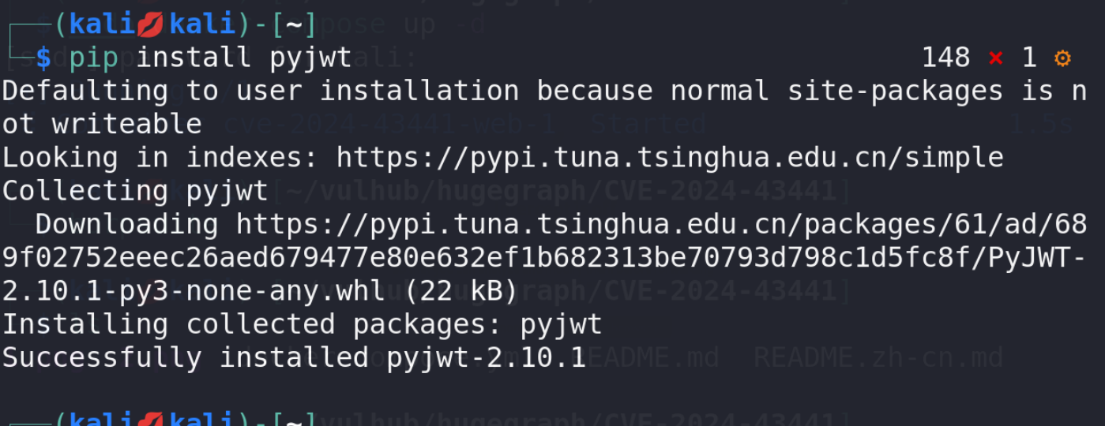The height and width of the screenshot is (426, 1105).
Task: Click the tilde directory in top prompt
Action: [x=294, y=24]
